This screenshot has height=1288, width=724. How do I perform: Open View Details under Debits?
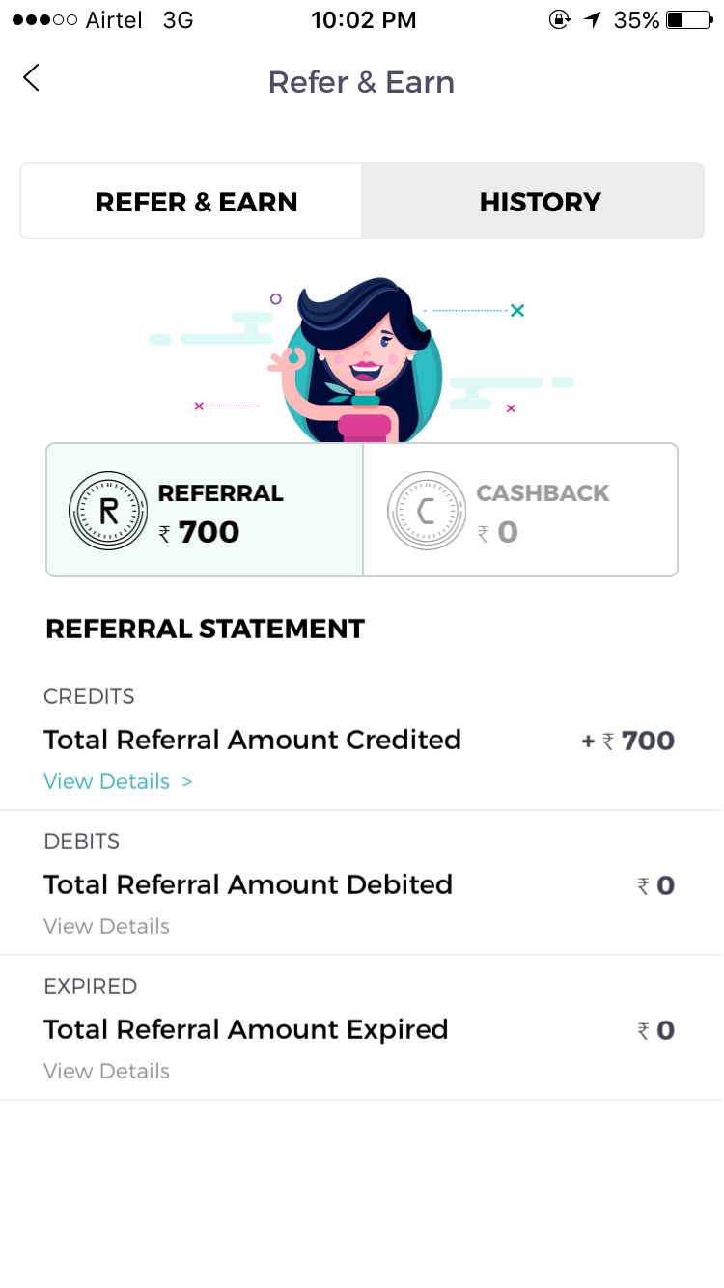coord(106,926)
